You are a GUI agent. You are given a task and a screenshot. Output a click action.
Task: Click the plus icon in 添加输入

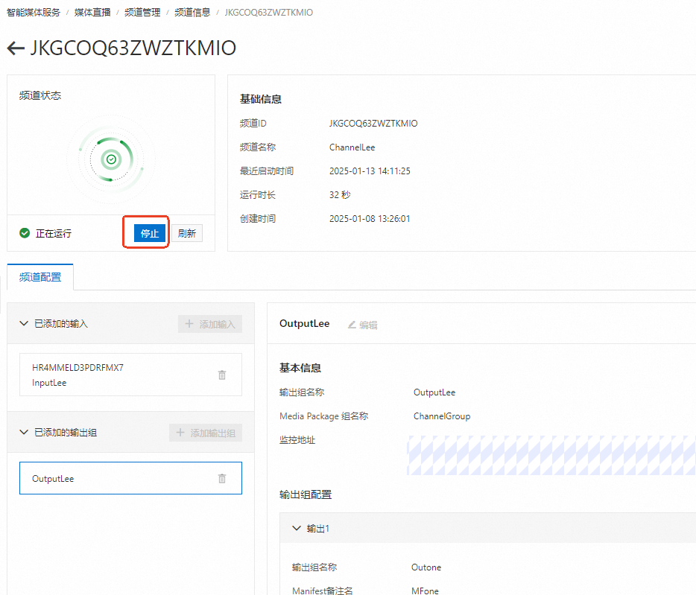pos(189,324)
